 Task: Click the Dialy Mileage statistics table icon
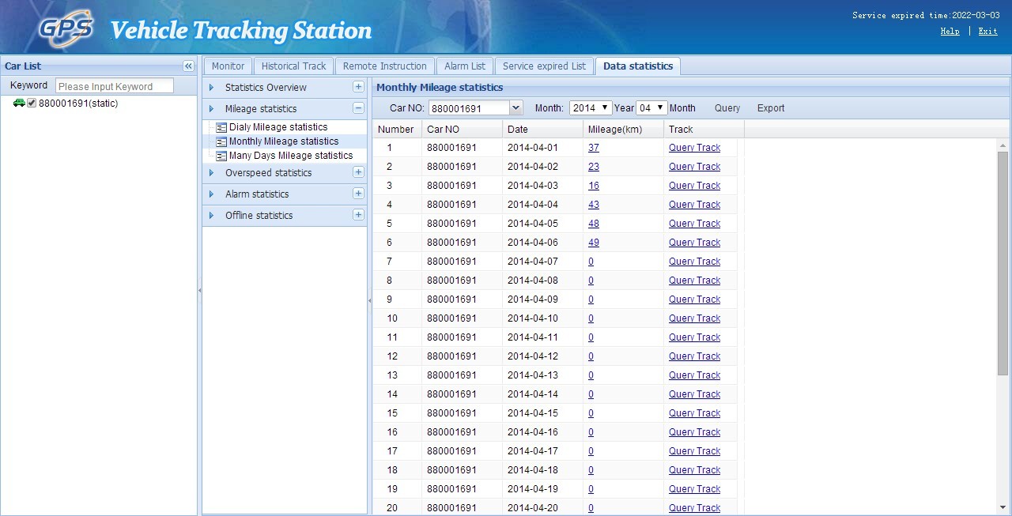point(221,127)
